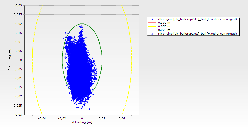Click the "0,04" Easting axis tick label
248x129 pixels.
(x=122, y=118)
